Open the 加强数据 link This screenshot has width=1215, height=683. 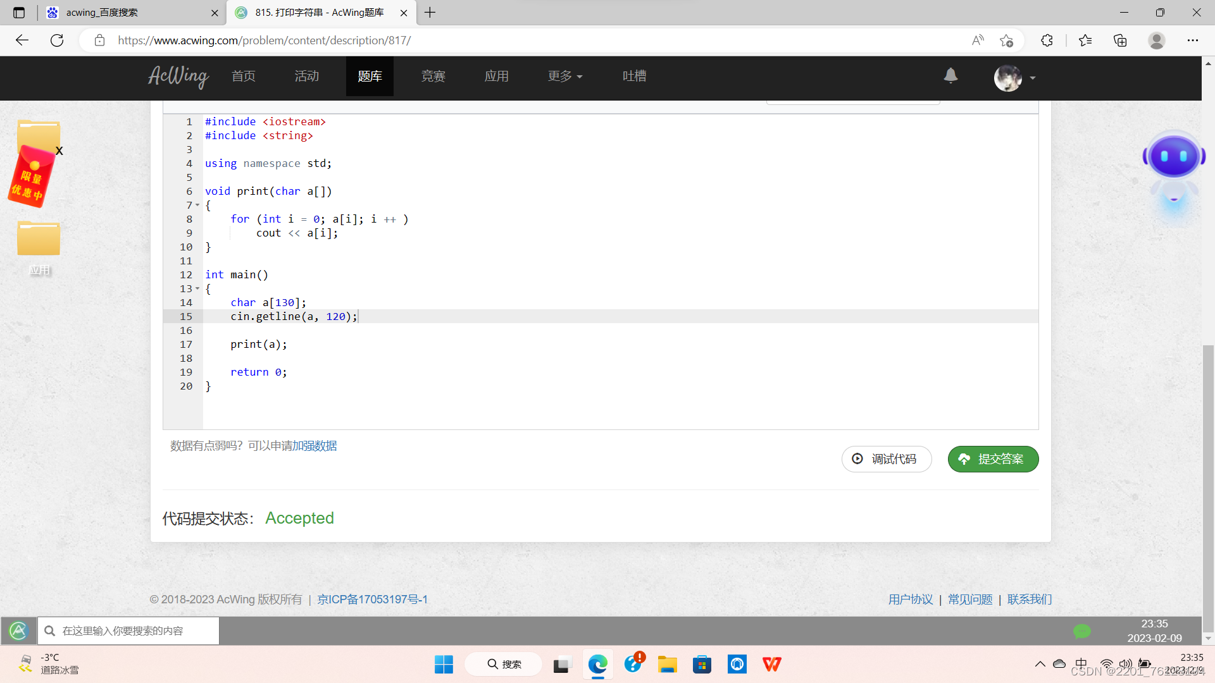[x=315, y=446]
